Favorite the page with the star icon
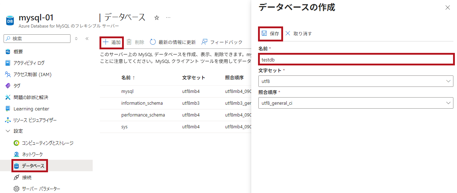The height and width of the screenshot is (193, 457). (x=156, y=18)
